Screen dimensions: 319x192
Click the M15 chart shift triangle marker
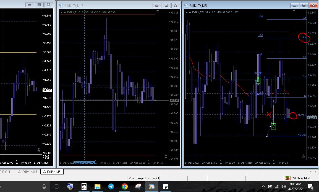click(x=158, y=11)
